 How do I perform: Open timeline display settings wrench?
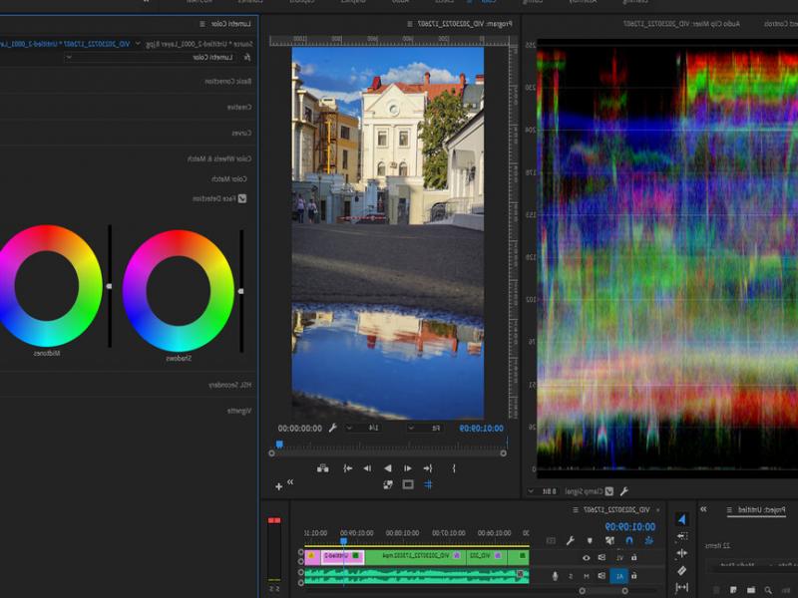570,540
